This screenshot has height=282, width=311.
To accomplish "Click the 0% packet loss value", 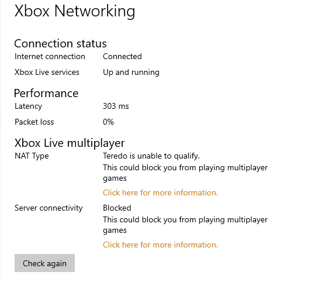I will [x=108, y=122].
